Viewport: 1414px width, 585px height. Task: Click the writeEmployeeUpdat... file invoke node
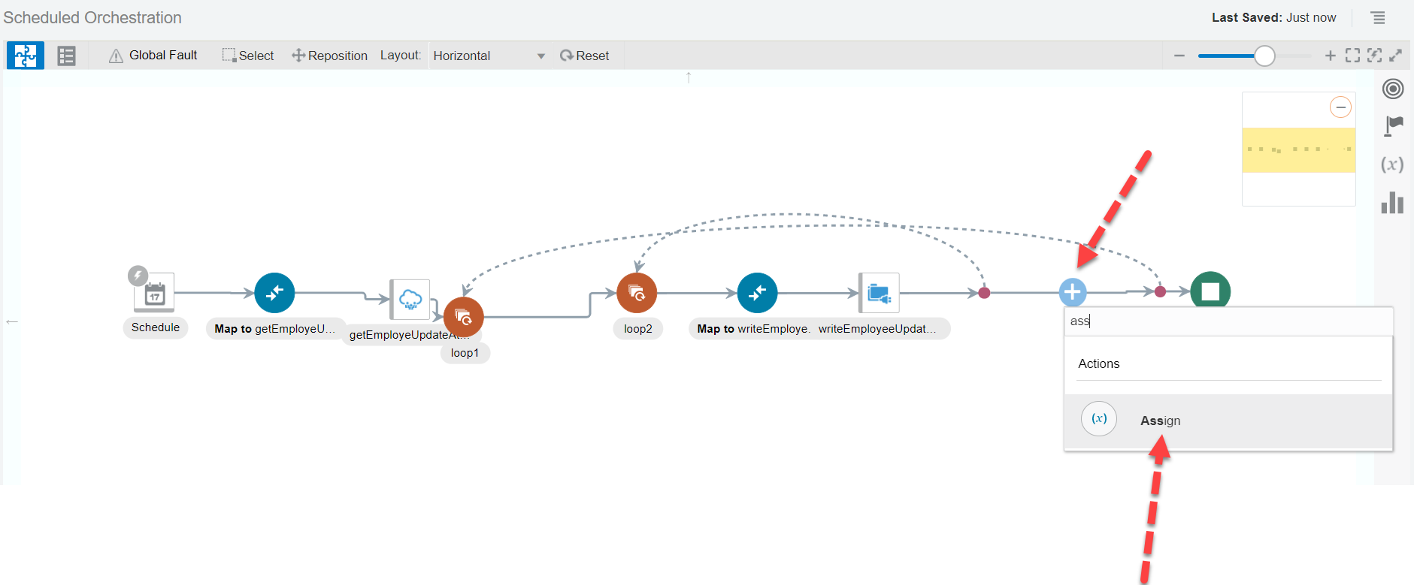[x=879, y=293]
